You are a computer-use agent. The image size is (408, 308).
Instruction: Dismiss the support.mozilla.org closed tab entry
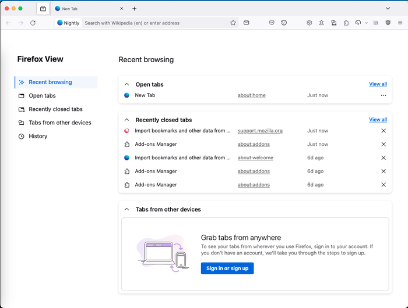(x=384, y=131)
